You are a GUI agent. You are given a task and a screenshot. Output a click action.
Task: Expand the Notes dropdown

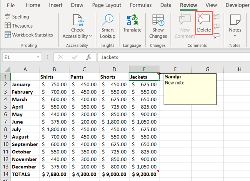point(235,36)
